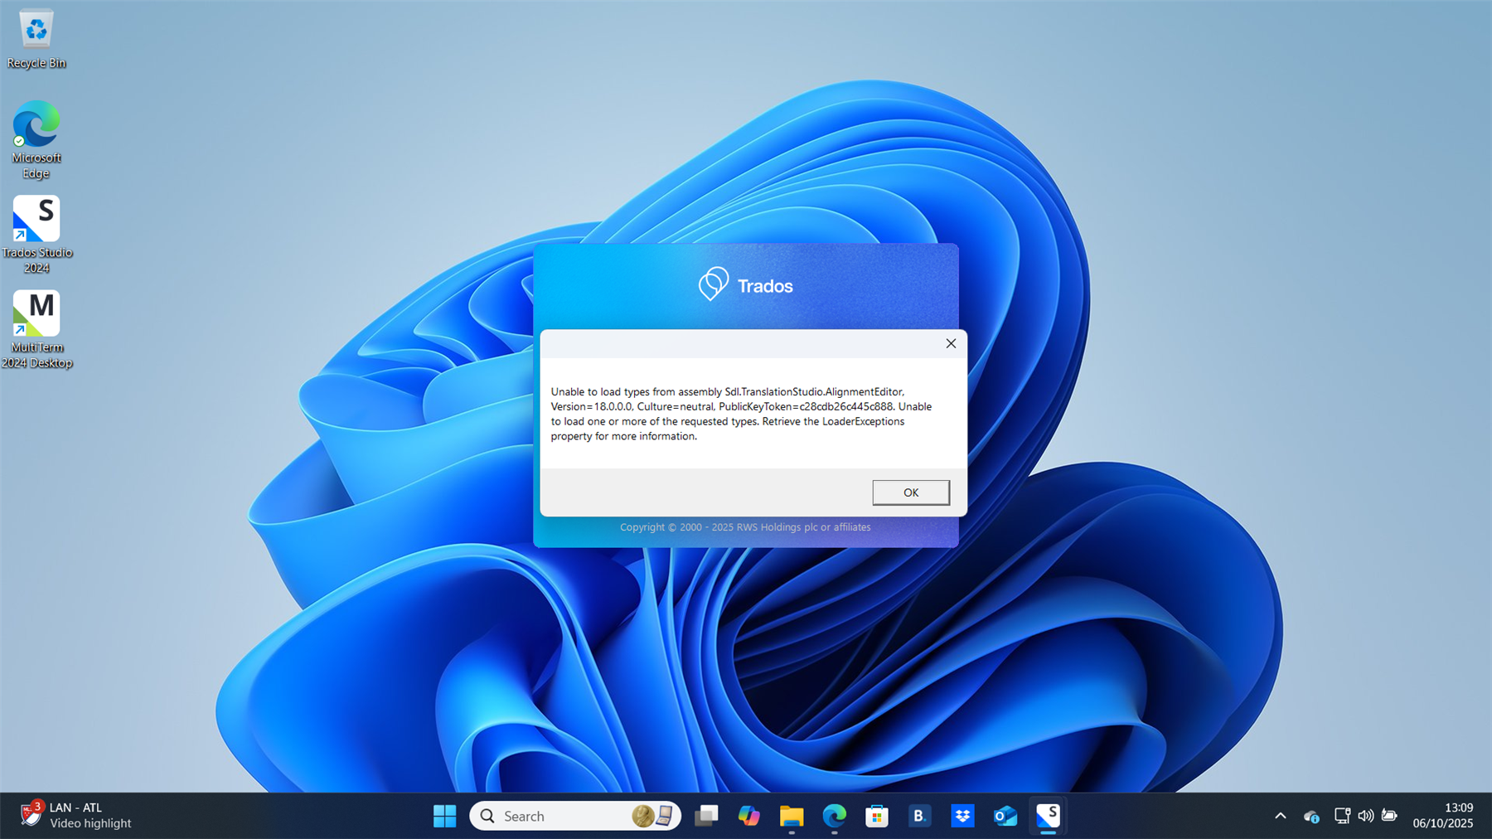Viewport: 1492px width, 839px height.
Task: Open the Start menu
Action: coord(444,816)
